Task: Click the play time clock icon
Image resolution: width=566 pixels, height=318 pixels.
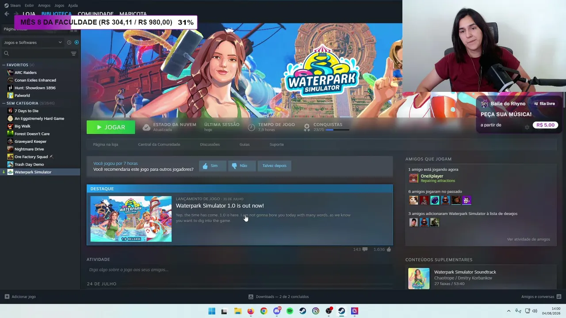Action: point(251,127)
